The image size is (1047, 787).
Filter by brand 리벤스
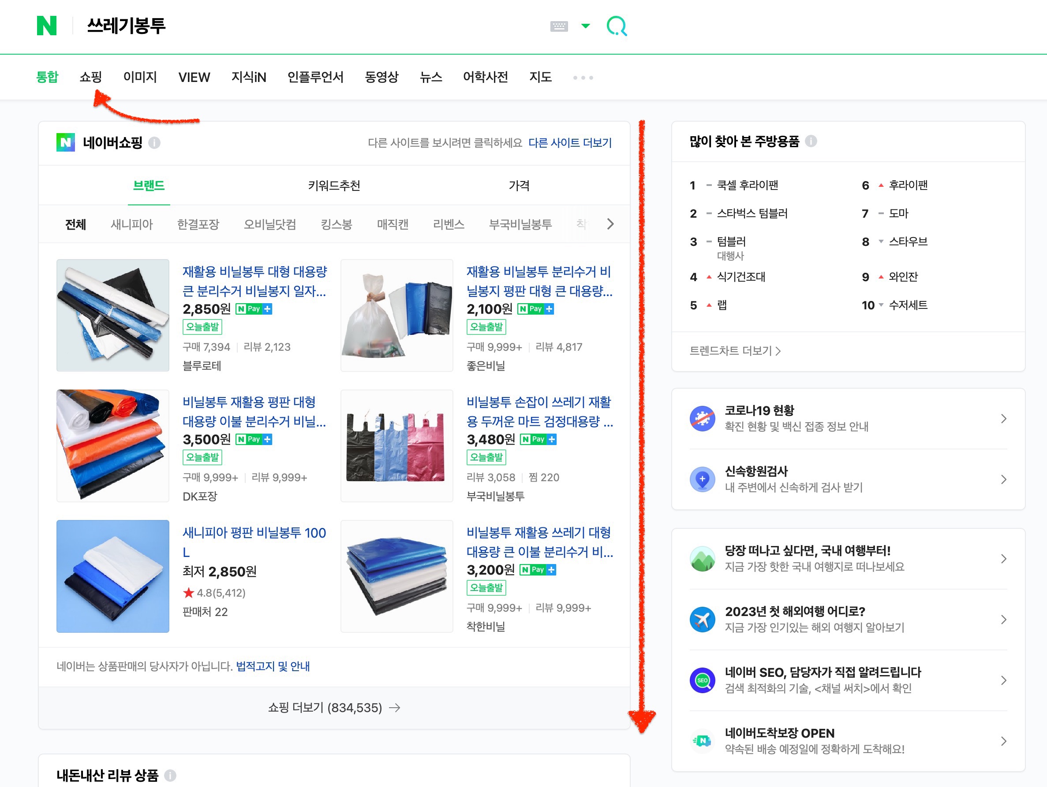[449, 224]
